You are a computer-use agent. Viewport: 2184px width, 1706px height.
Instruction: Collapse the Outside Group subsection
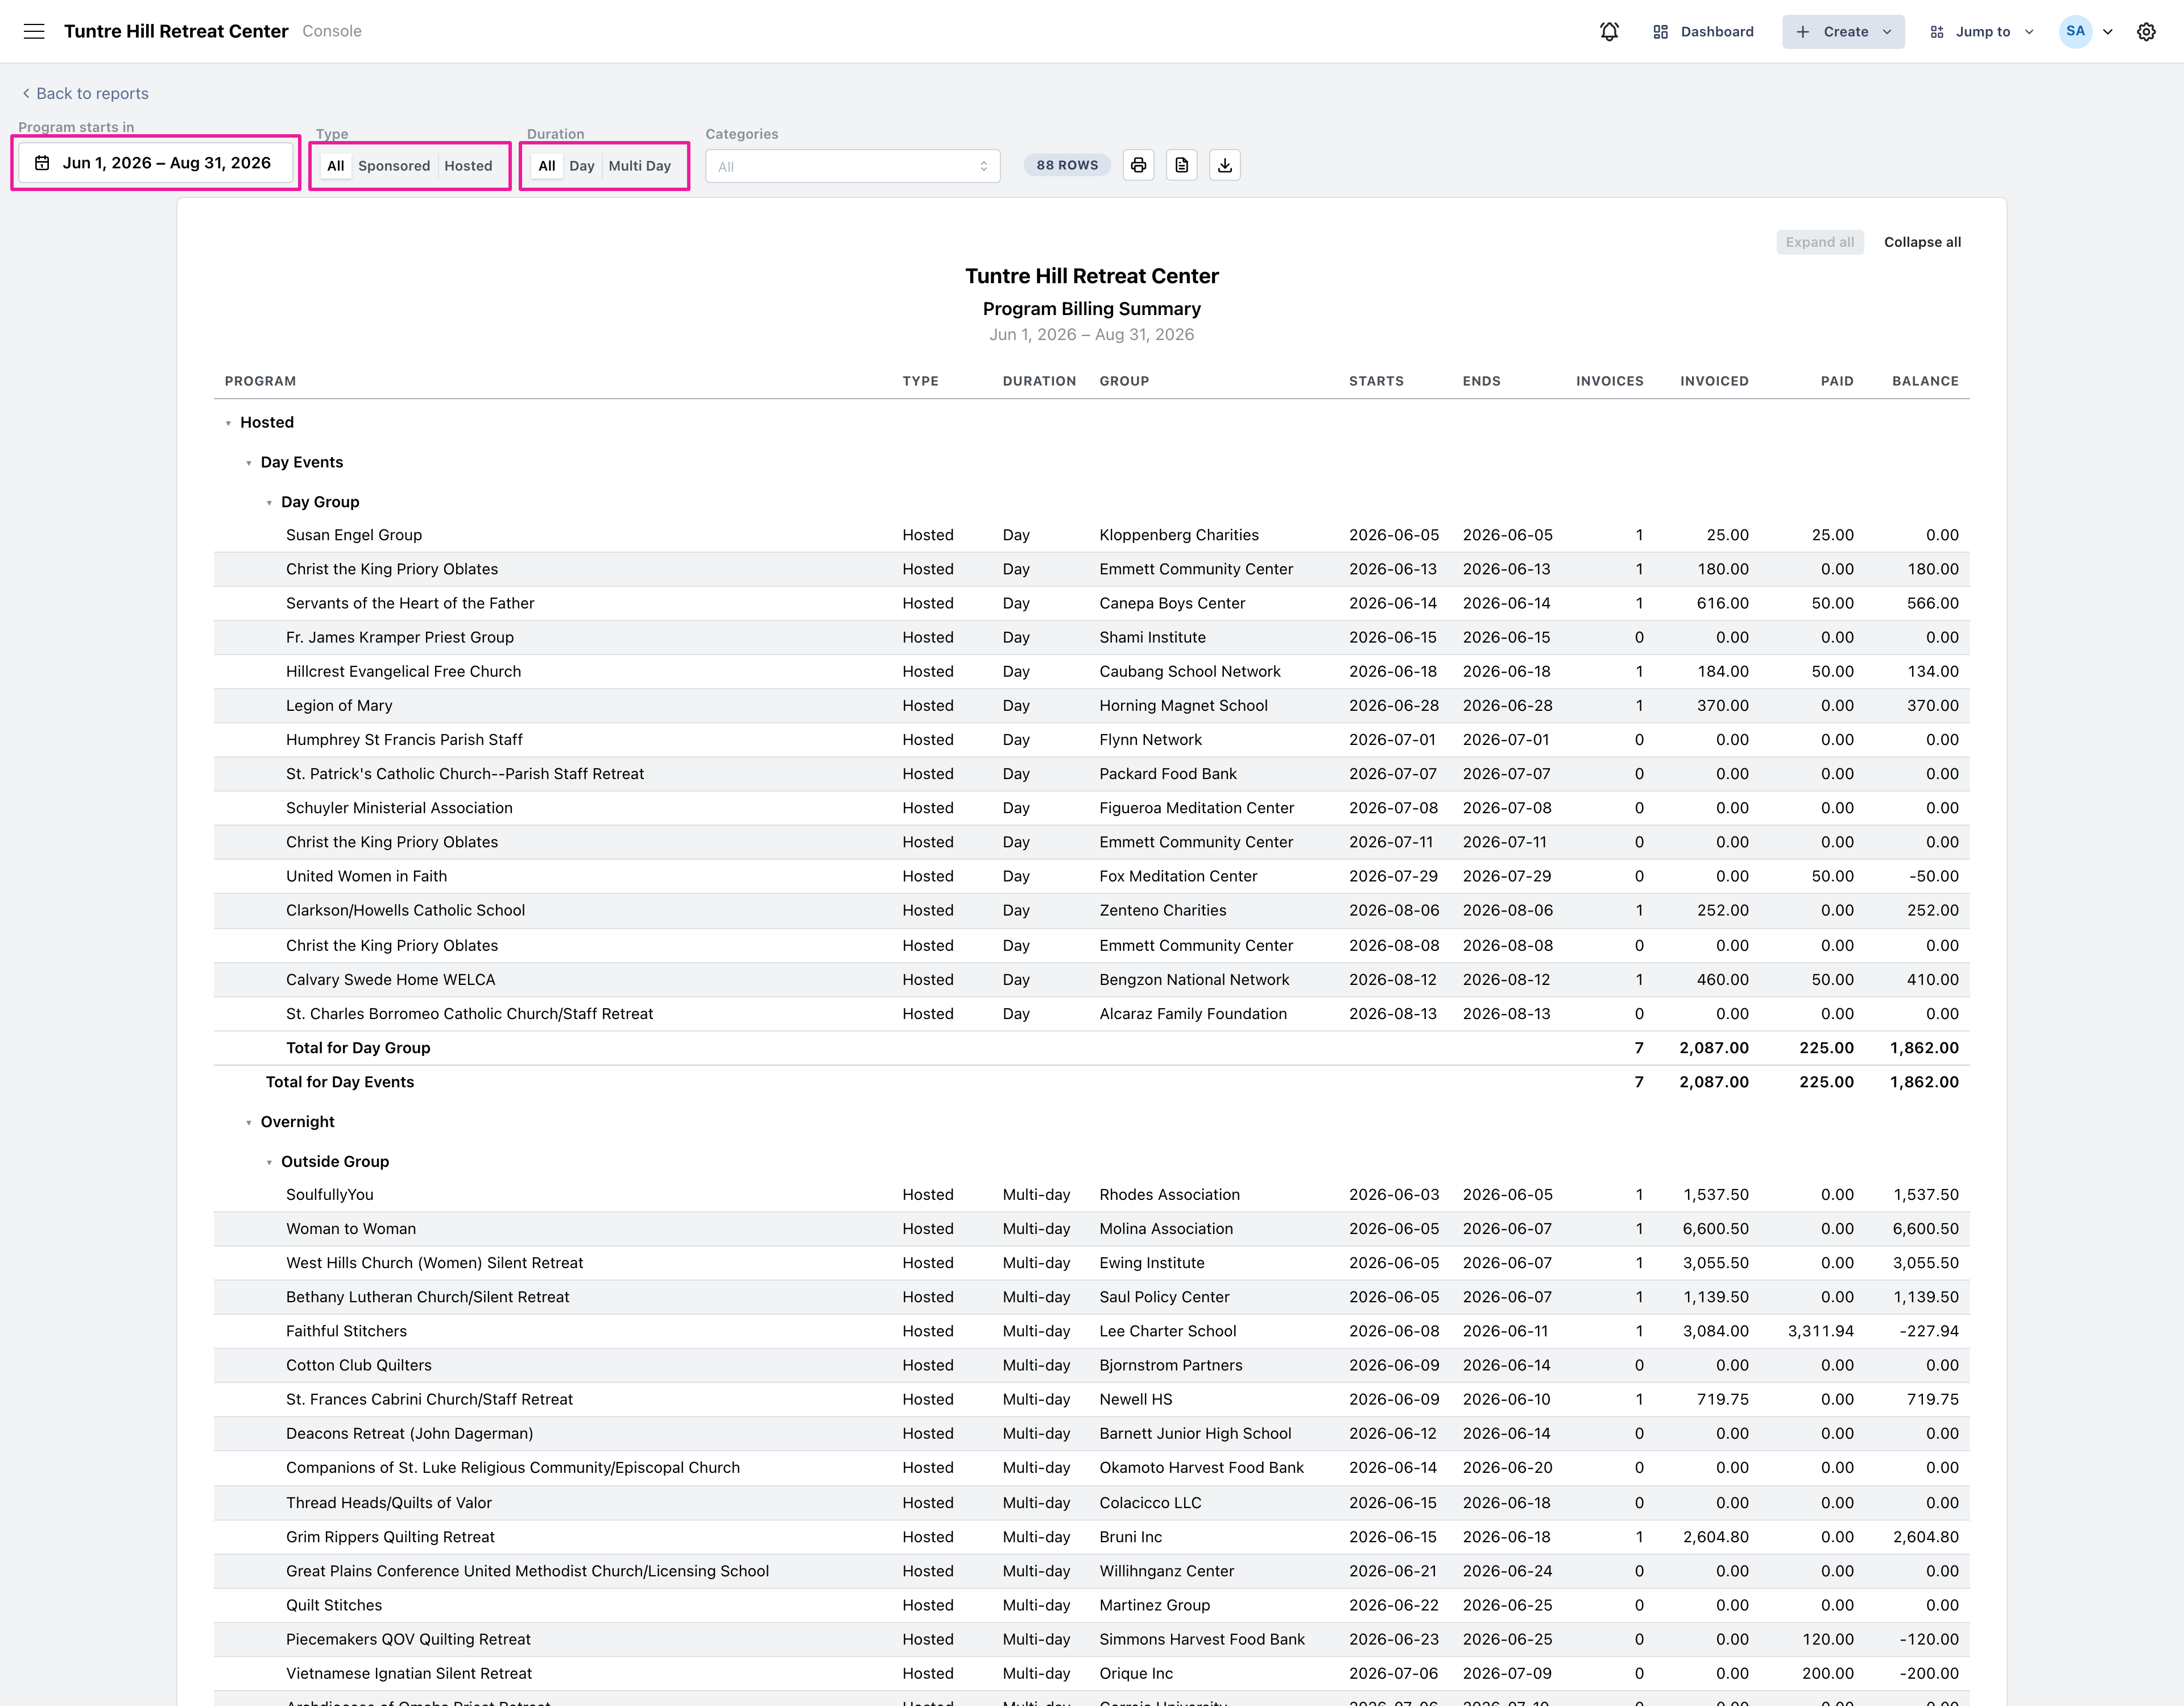tap(269, 1162)
